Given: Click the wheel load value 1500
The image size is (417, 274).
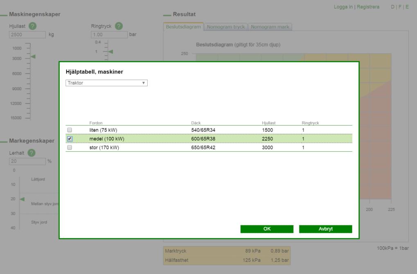Looking at the screenshot, I should [x=267, y=130].
